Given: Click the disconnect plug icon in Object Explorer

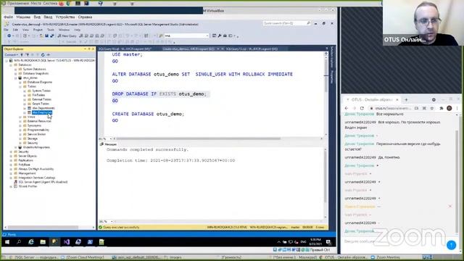Looking at the screenshot, I should click(28, 55).
